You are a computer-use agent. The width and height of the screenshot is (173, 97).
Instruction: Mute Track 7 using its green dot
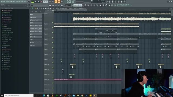(53, 53)
